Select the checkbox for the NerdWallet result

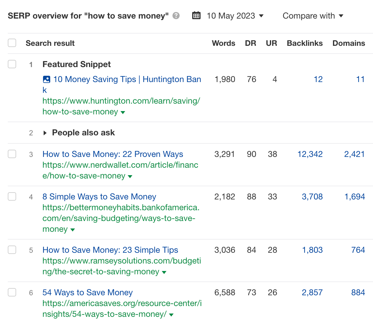click(12, 154)
